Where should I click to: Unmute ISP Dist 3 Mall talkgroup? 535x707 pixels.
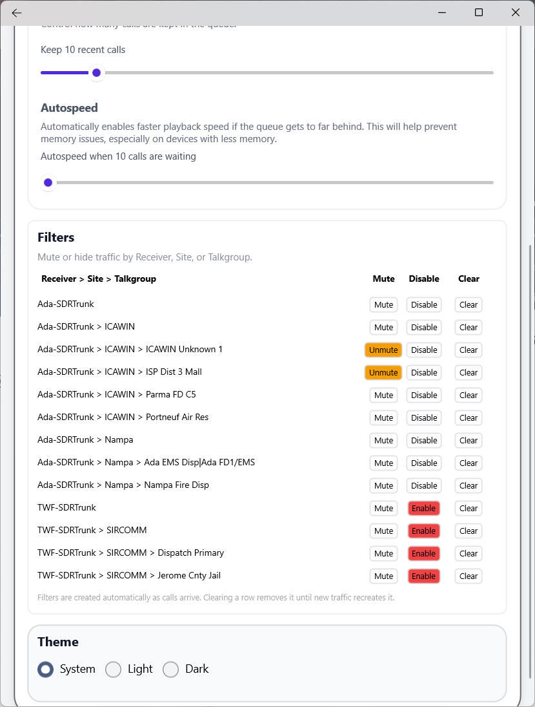pyautogui.click(x=383, y=372)
